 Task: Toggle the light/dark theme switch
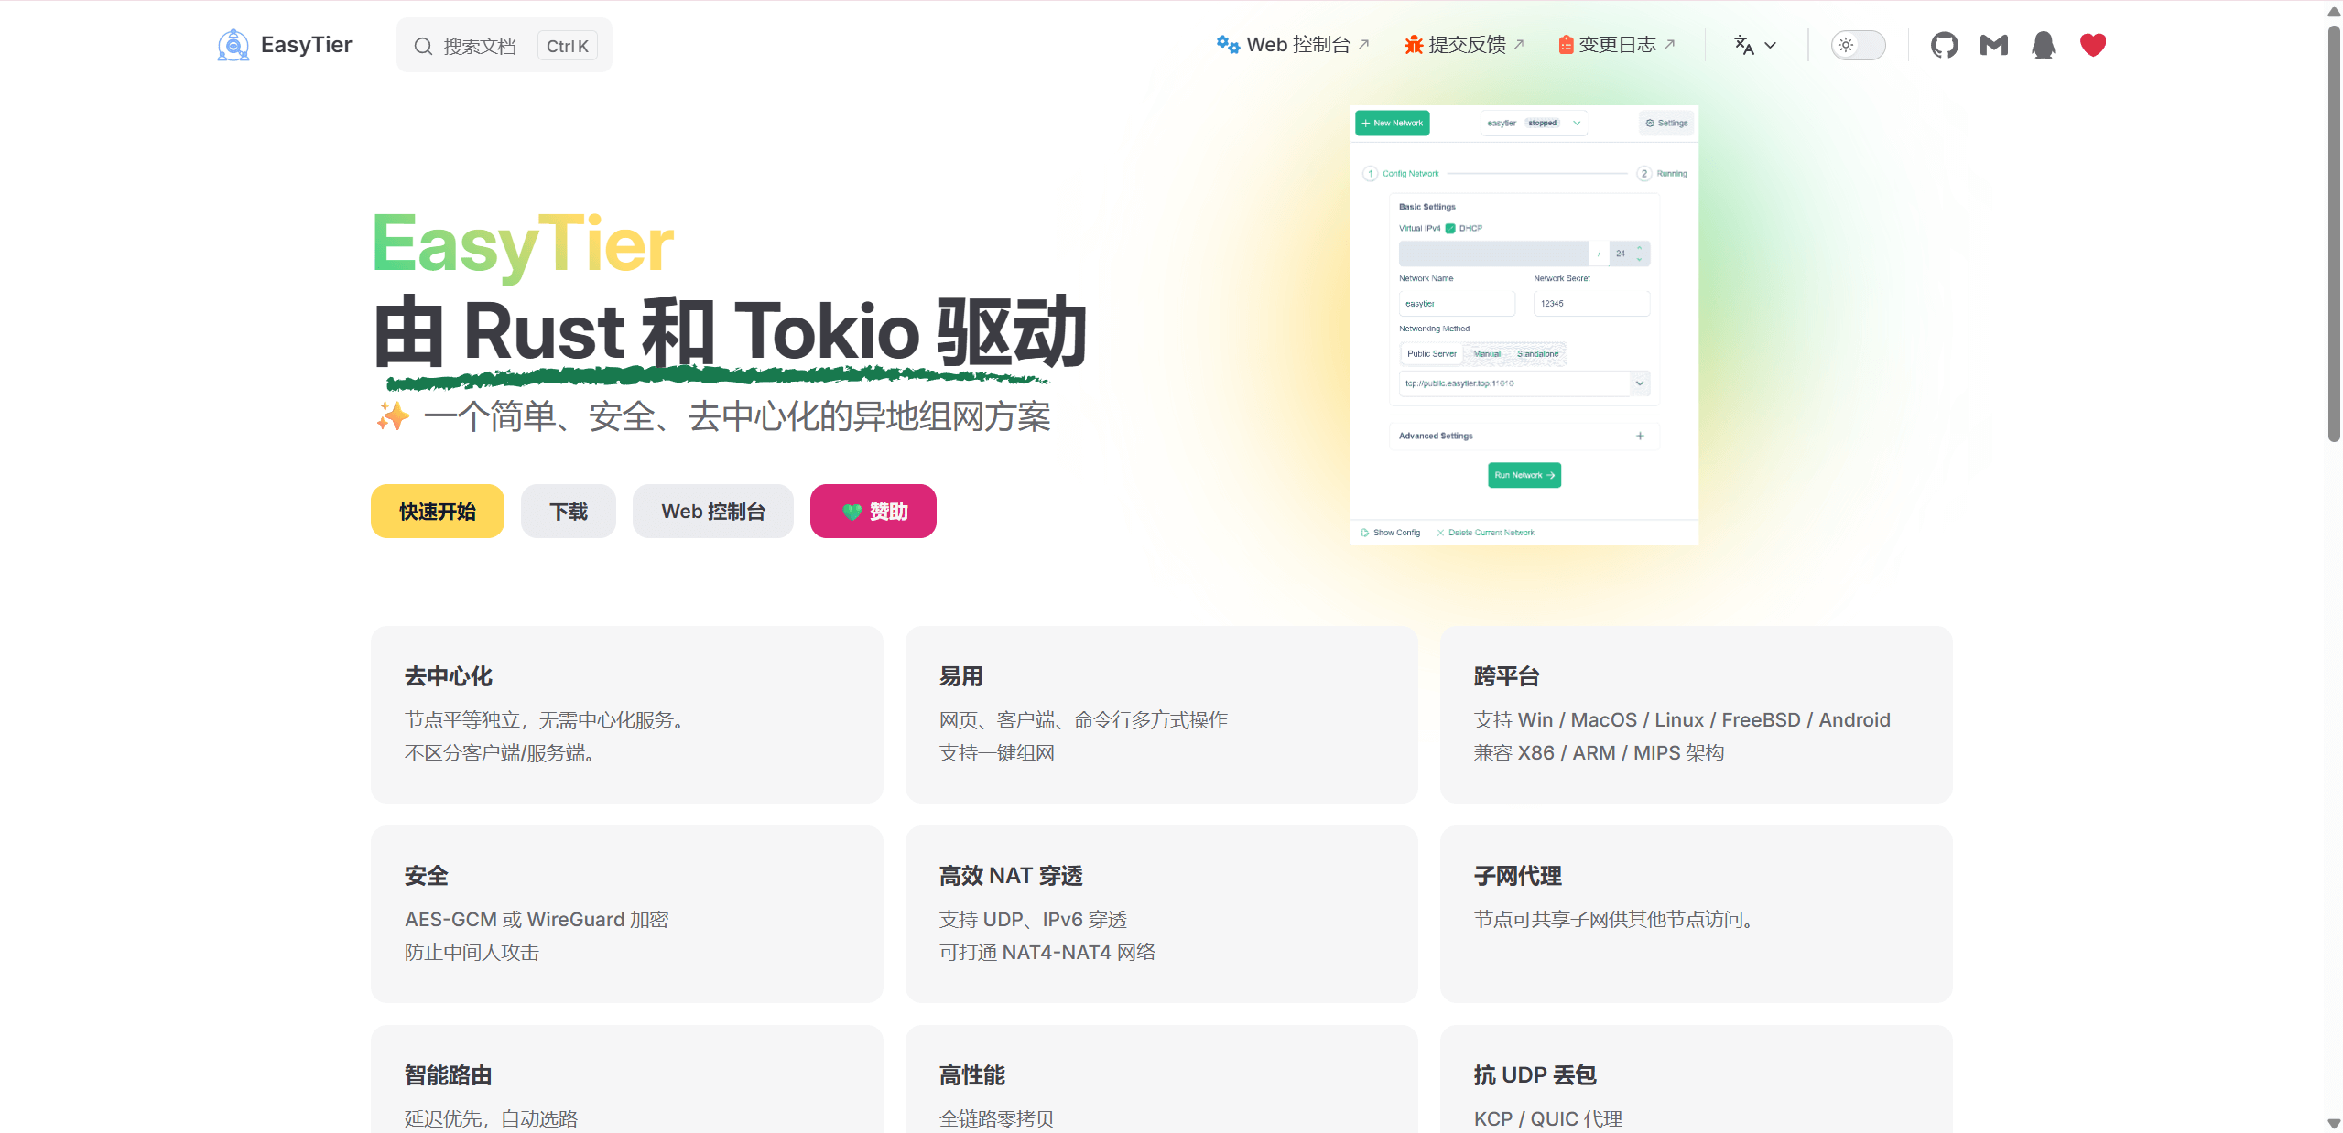click(1857, 45)
